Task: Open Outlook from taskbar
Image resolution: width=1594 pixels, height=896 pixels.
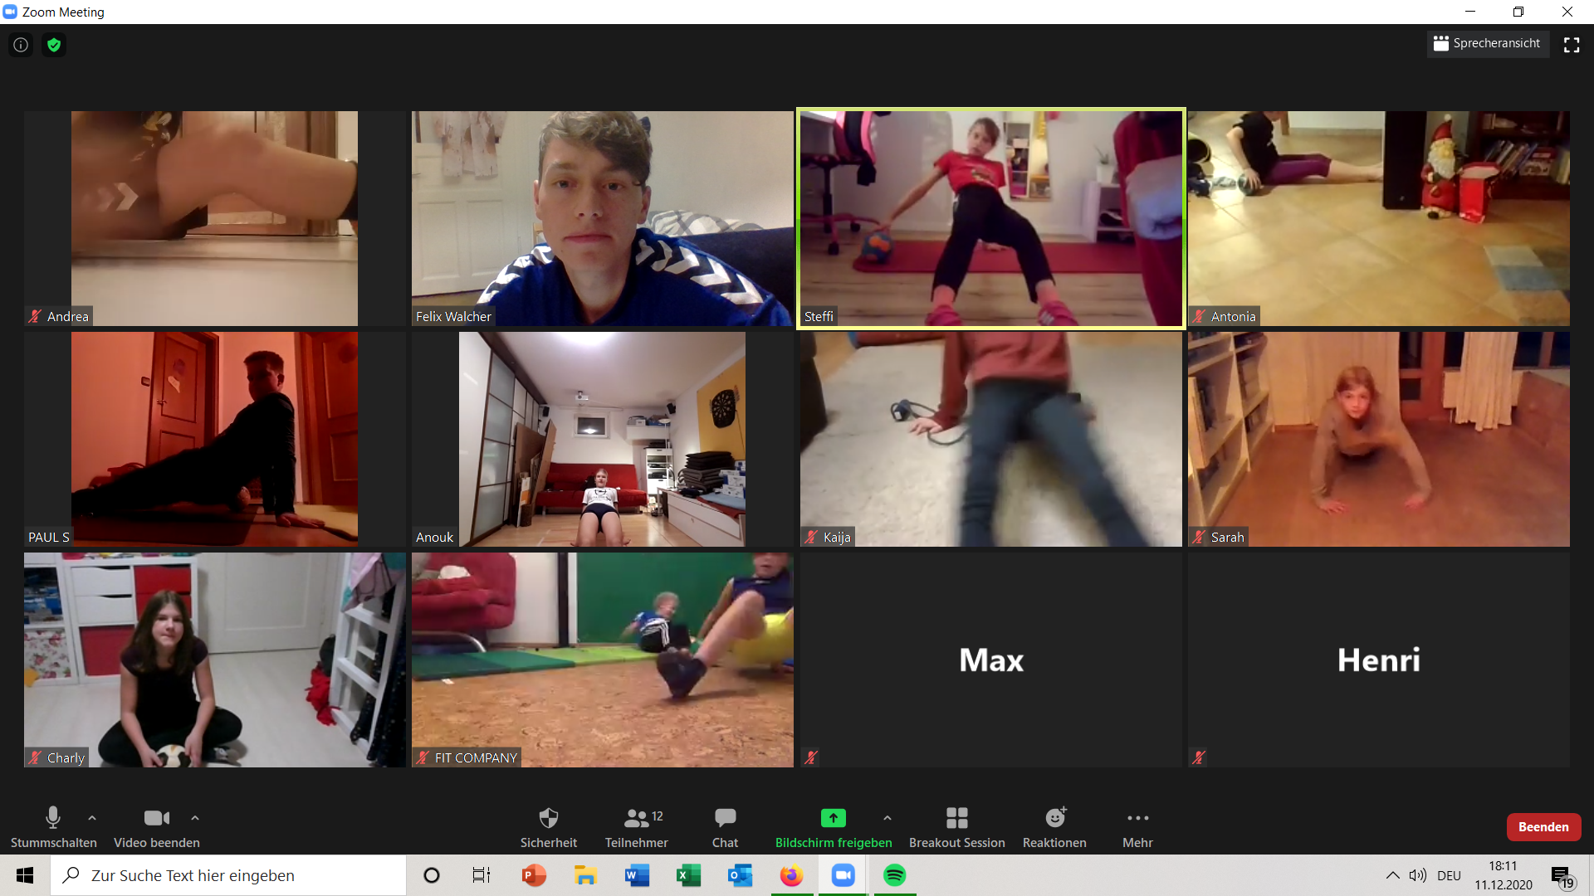Action: point(740,875)
